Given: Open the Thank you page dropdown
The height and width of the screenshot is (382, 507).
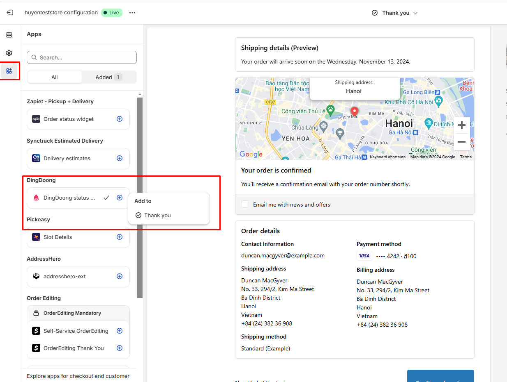Looking at the screenshot, I should tap(394, 13).
